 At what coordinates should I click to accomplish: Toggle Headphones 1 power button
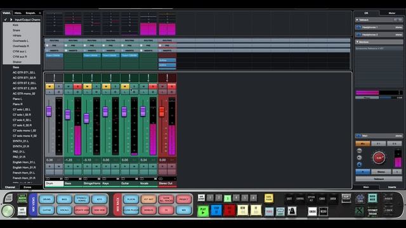point(358,27)
